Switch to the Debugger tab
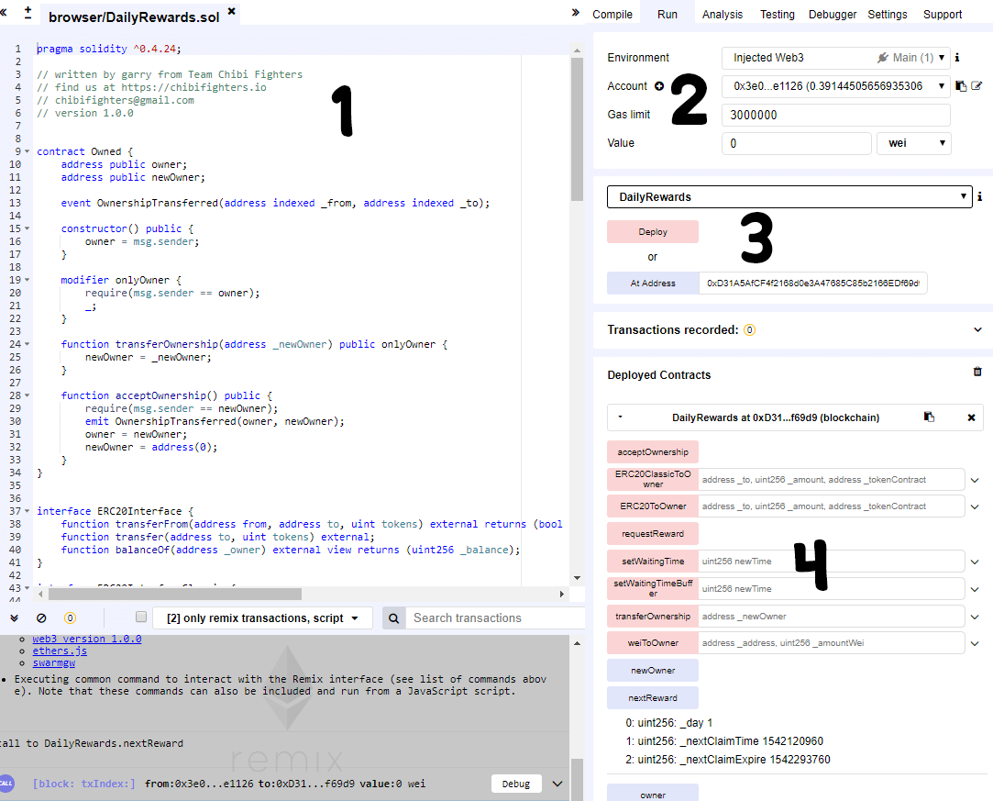The width and height of the screenshot is (993, 801). click(833, 14)
